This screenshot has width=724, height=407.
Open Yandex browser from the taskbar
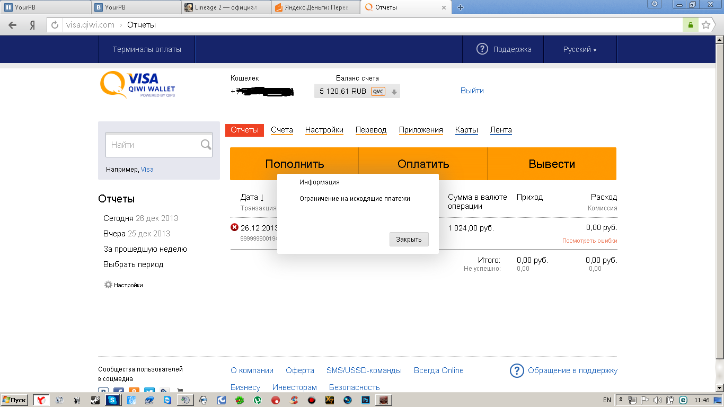pos(41,400)
